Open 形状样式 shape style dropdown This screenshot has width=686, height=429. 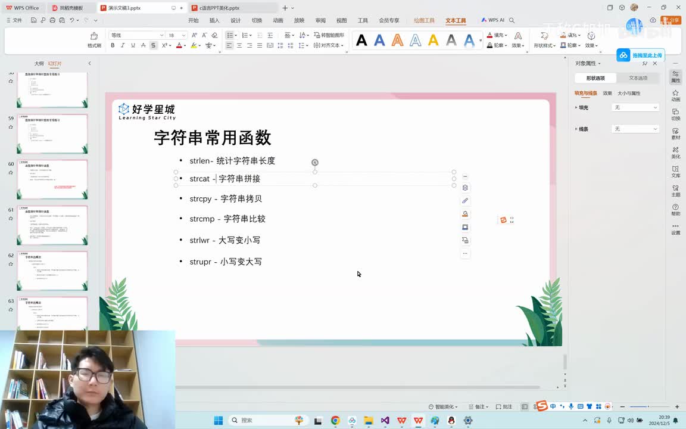545,45
